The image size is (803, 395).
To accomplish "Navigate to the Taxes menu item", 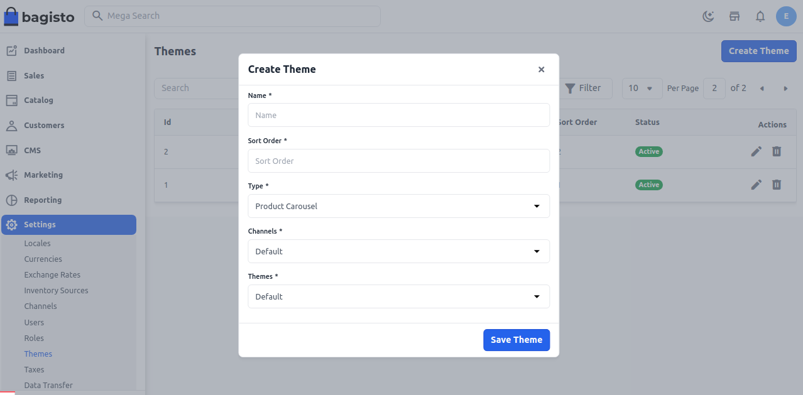I will click(34, 369).
